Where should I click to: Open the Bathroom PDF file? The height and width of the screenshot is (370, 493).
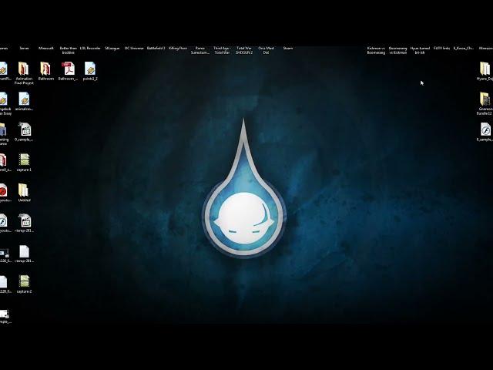(68, 69)
